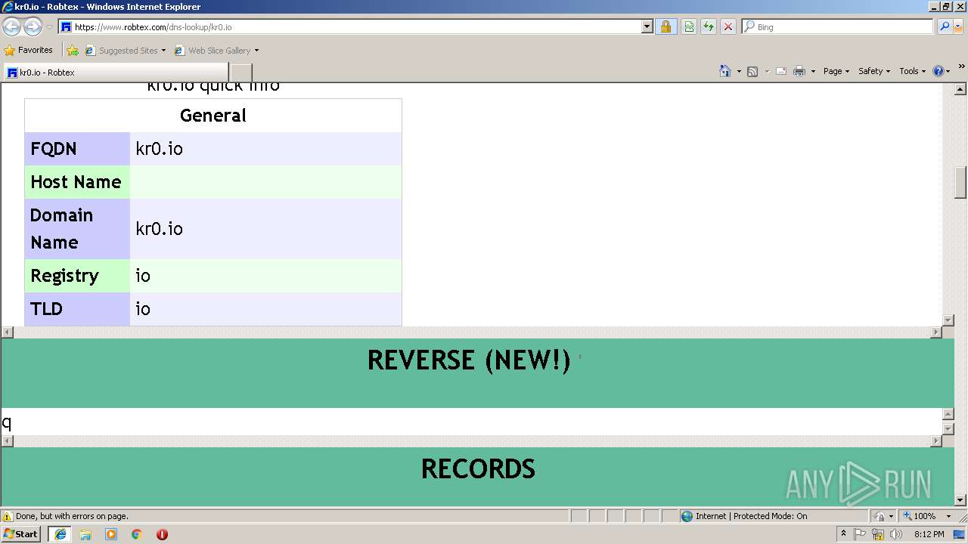The height and width of the screenshot is (544, 968).
Task: Open Google Chrome from taskbar
Action: point(137,534)
